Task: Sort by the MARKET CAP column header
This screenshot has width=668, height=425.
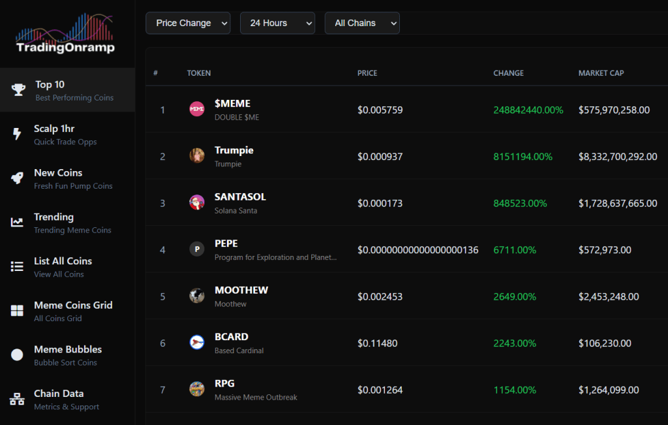Action: pyautogui.click(x=601, y=73)
